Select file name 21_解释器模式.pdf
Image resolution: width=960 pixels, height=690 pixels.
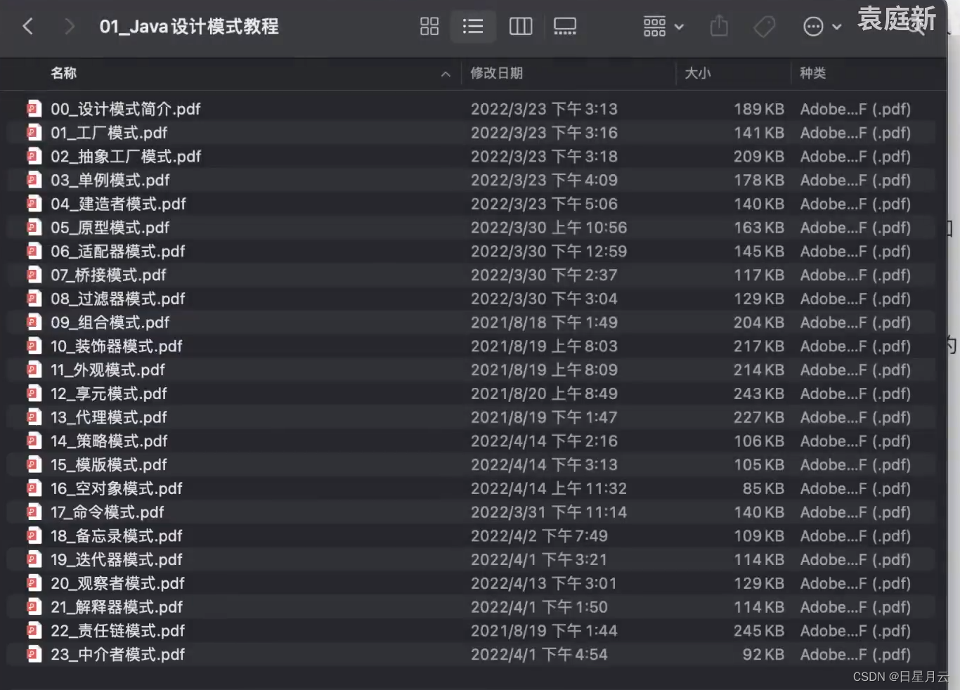coord(116,607)
